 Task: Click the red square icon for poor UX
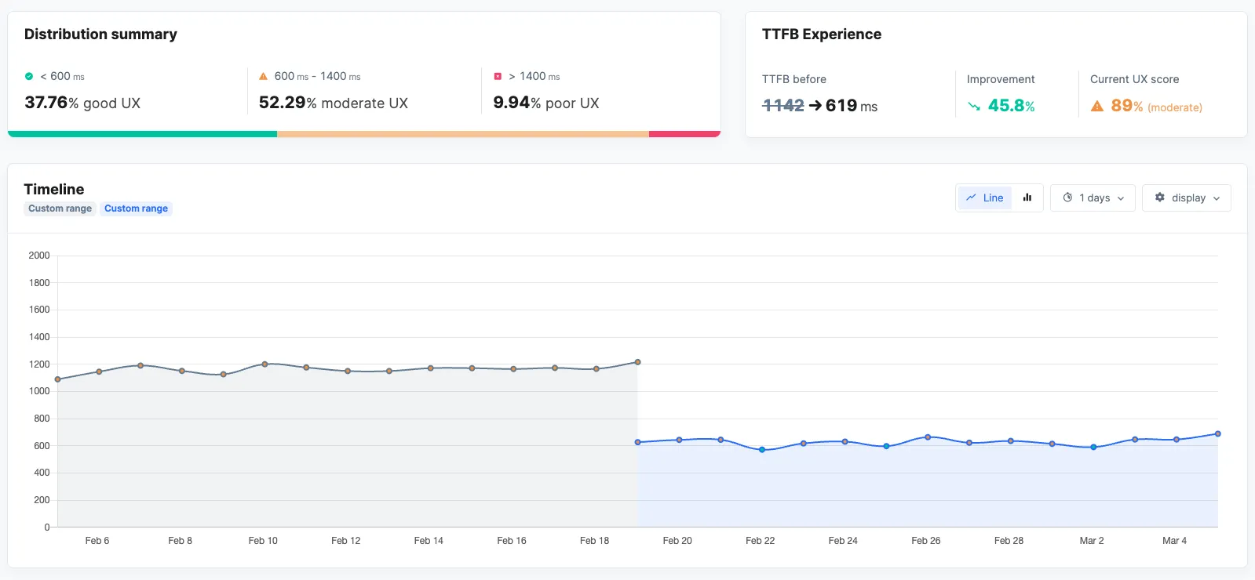pyautogui.click(x=498, y=76)
